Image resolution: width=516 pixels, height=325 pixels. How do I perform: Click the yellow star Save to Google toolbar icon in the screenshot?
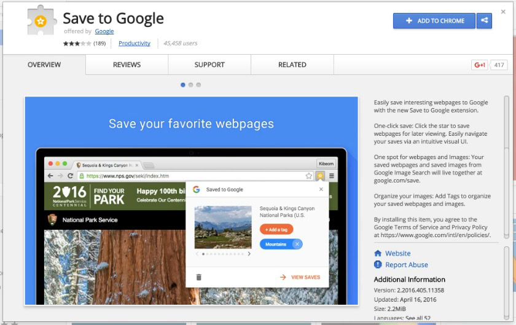320,176
